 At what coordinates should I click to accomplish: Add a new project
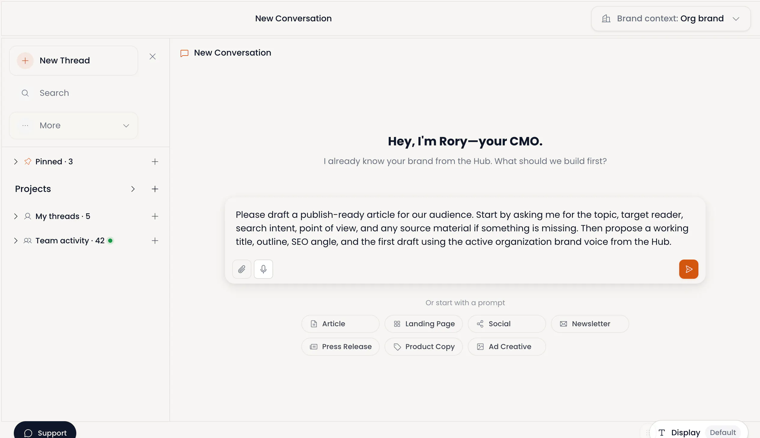155,189
